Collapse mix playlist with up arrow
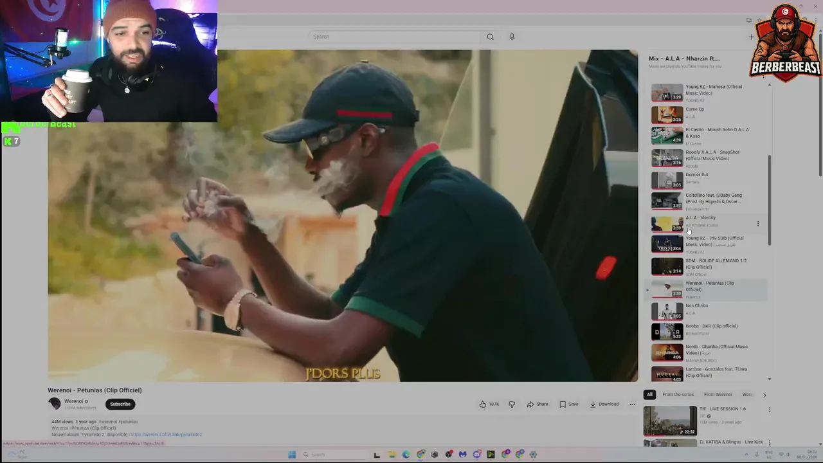This screenshot has height=463, width=823. (770, 85)
